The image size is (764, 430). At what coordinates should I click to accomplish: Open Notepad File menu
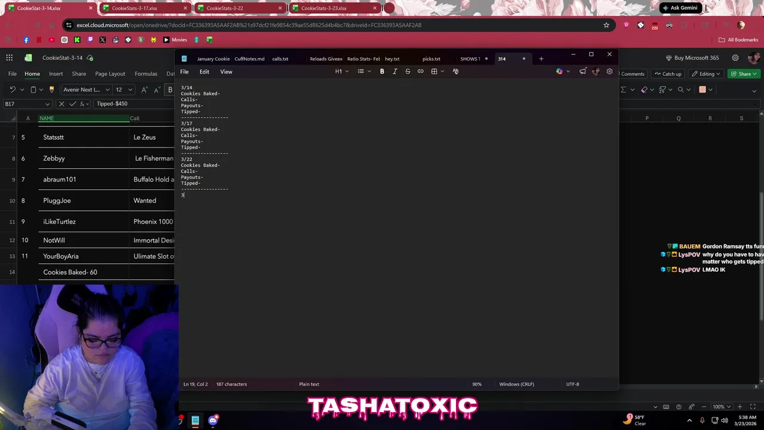click(184, 72)
